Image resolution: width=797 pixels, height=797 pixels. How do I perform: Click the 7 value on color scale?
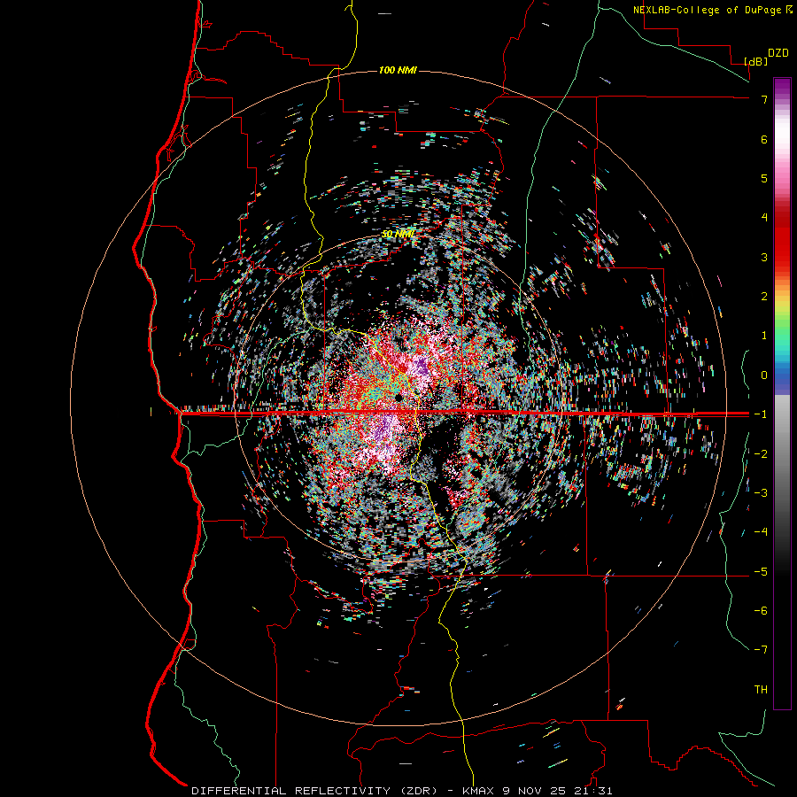point(764,99)
